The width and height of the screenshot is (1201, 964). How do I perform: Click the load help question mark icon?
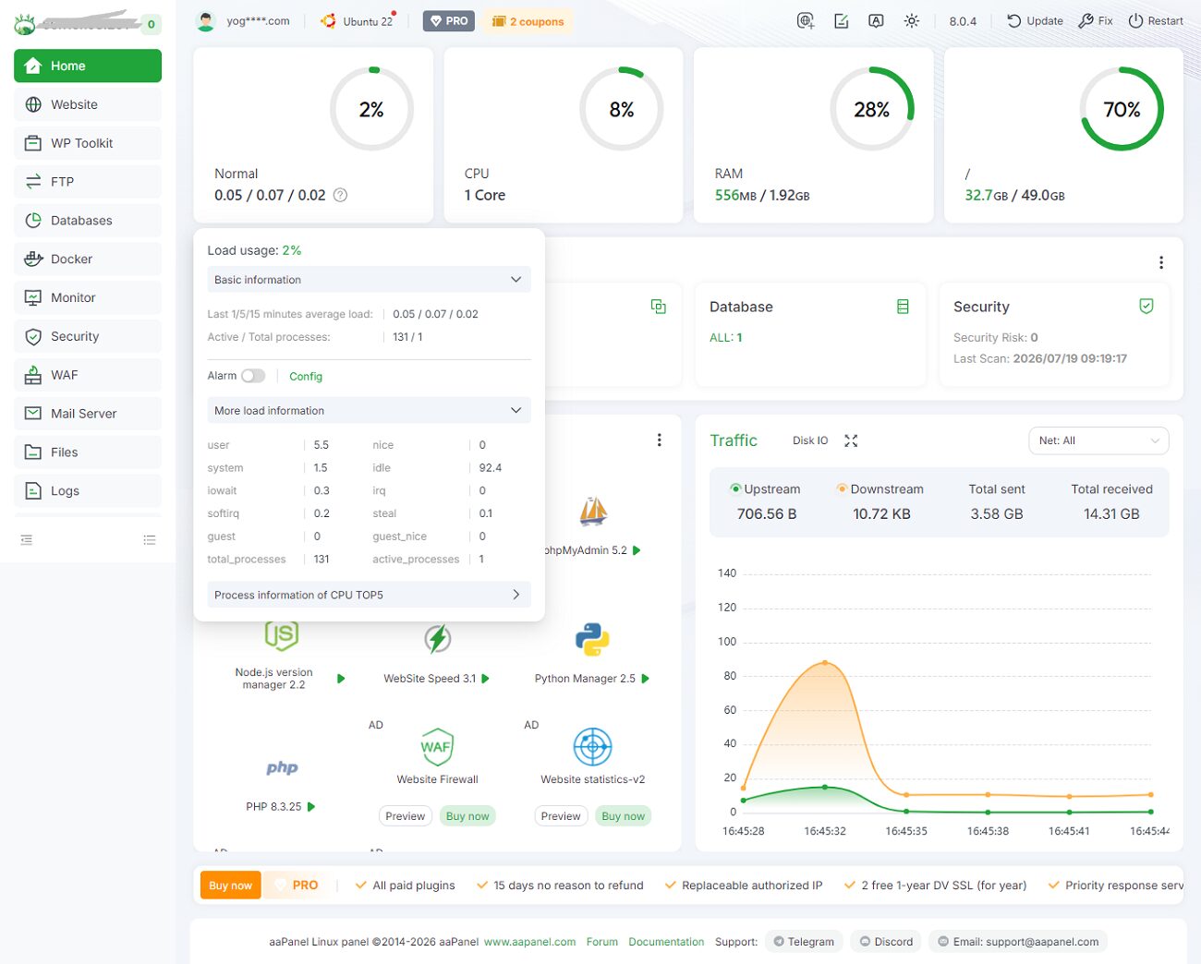point(340,195)
